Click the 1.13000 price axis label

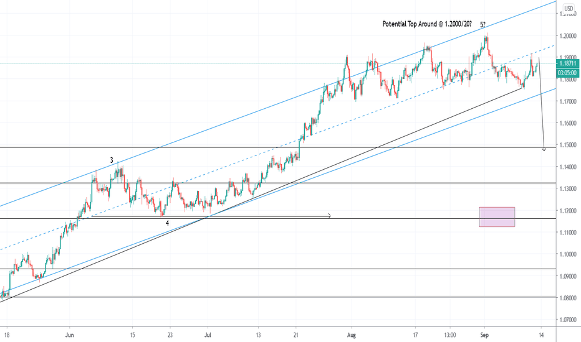(568, 189)
